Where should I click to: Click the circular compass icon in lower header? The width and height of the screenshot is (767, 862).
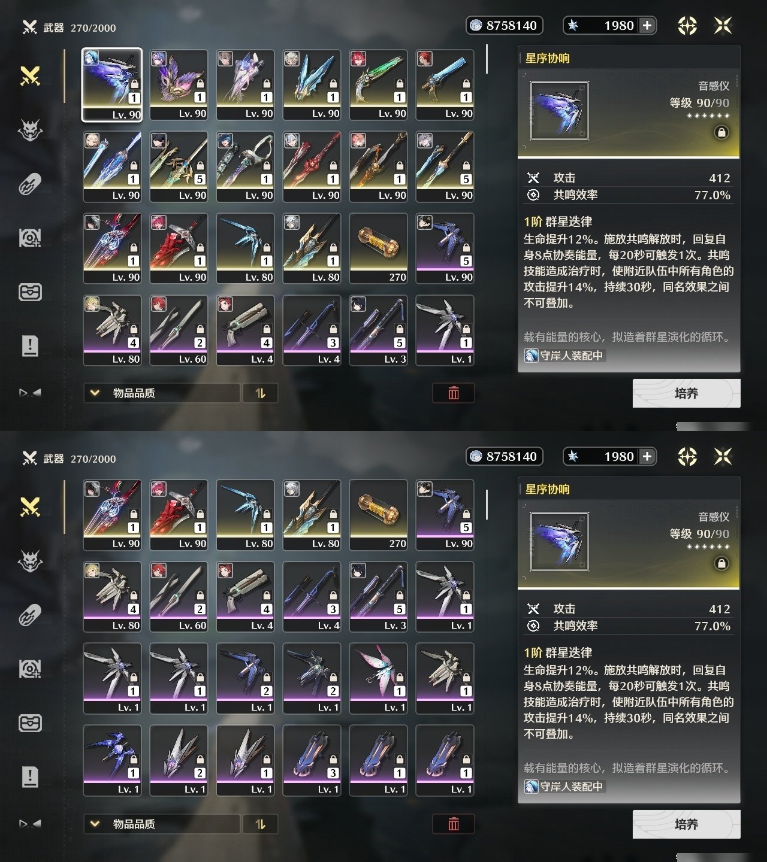[687, 457]
